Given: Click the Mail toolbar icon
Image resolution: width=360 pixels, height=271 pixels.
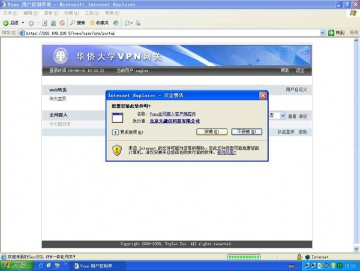Looking at the screenshot, I should click(x=128, y=23).
